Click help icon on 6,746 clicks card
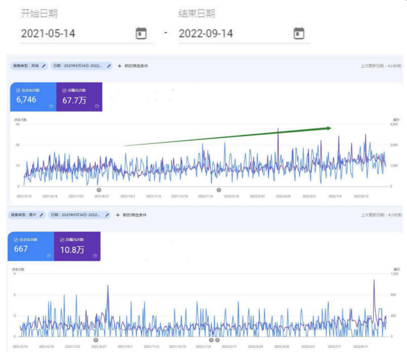This screenshot has width=407, height=355. tap(50, 106)
